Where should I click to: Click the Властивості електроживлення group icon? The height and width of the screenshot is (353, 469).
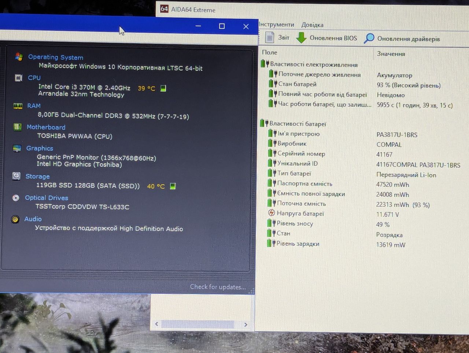pos(265,64)
